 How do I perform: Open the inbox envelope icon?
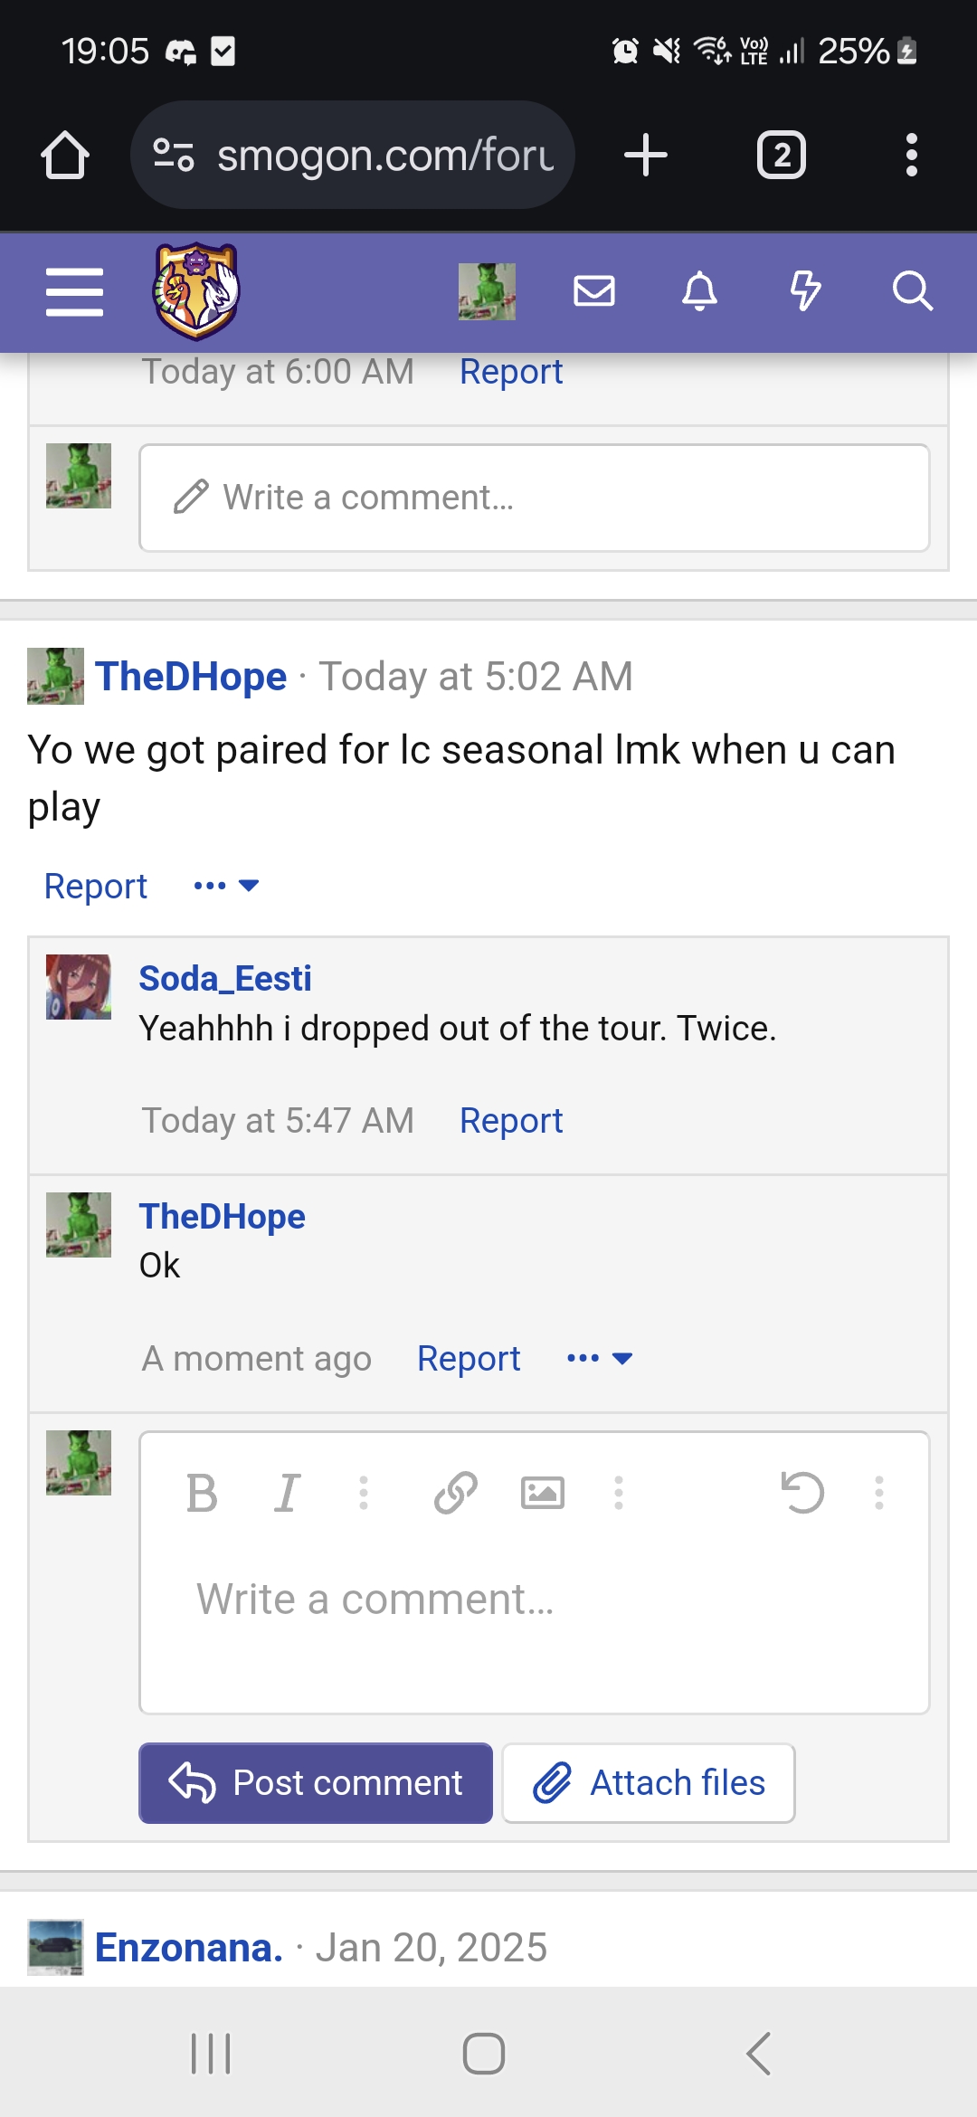(x=594, y=291)
